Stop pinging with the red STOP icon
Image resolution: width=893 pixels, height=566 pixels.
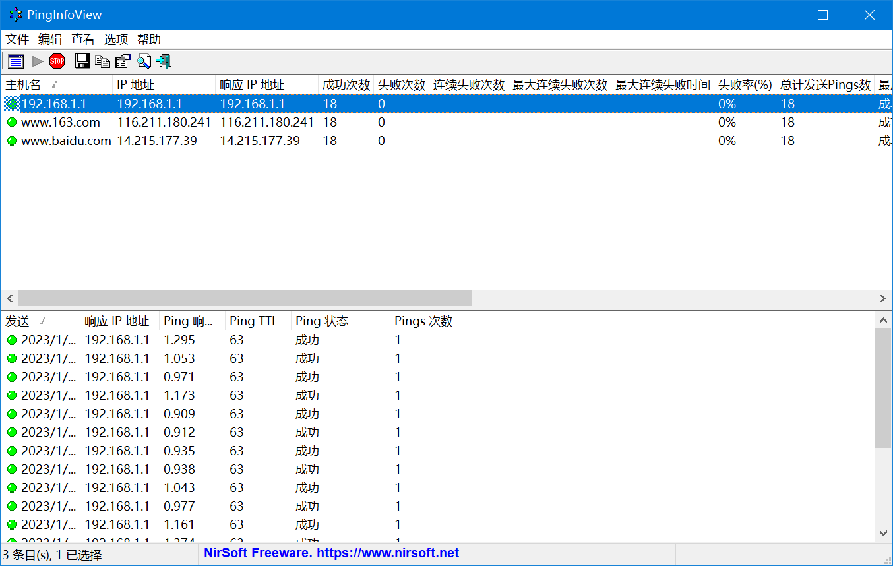[x=57, y=61]
